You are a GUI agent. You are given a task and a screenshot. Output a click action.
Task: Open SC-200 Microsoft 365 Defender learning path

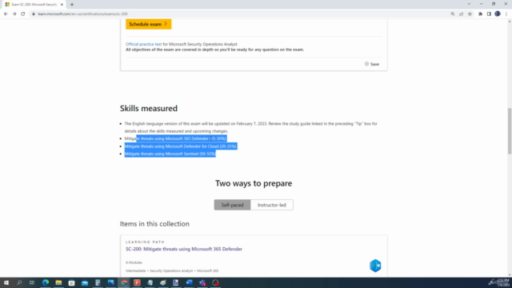tap(184, 249)
